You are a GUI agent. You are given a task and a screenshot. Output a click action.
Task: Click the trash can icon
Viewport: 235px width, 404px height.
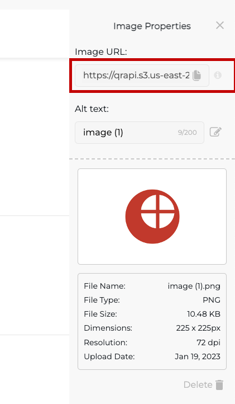click(x=219, y=384)
